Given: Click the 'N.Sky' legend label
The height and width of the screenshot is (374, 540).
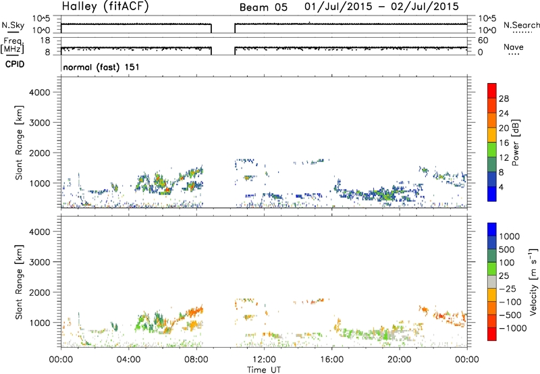Looking at the screenshot, I should (x=13, y=25).
